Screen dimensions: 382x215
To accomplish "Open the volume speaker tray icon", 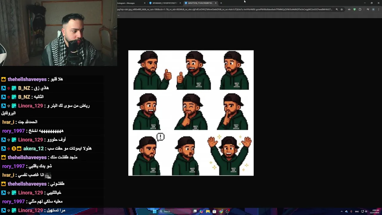I will (x=366, y=211).
